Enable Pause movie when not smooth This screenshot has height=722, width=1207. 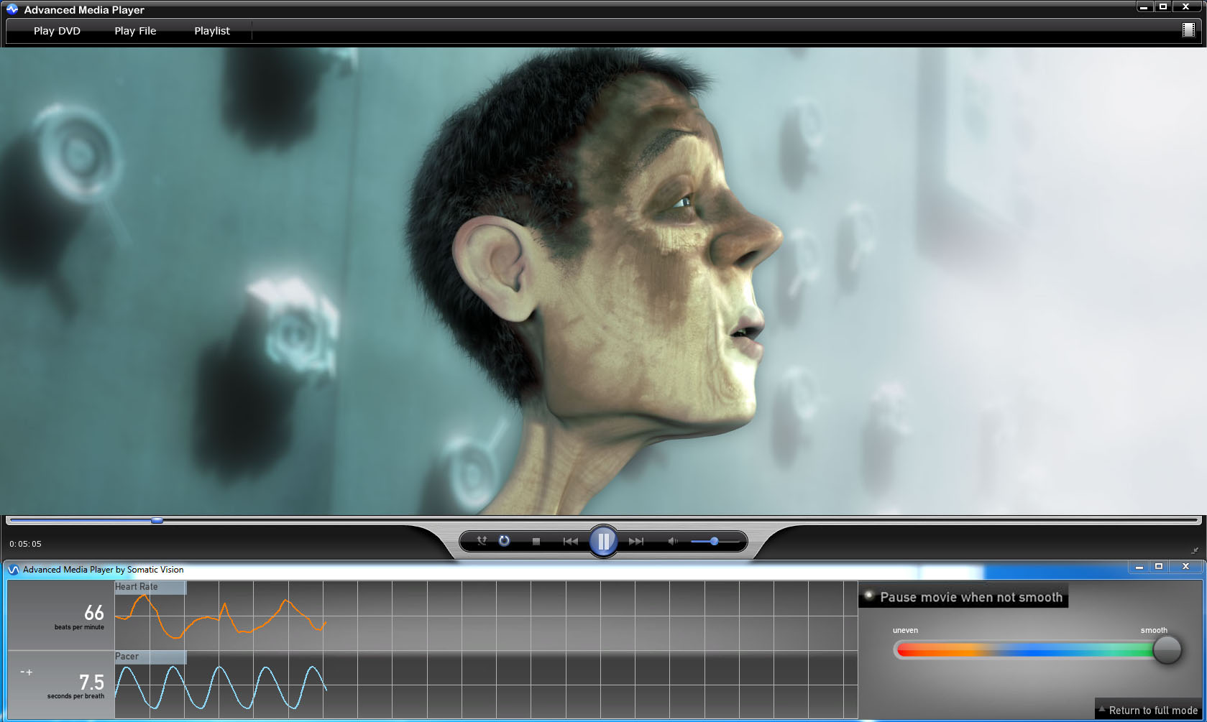click(868, 596)
